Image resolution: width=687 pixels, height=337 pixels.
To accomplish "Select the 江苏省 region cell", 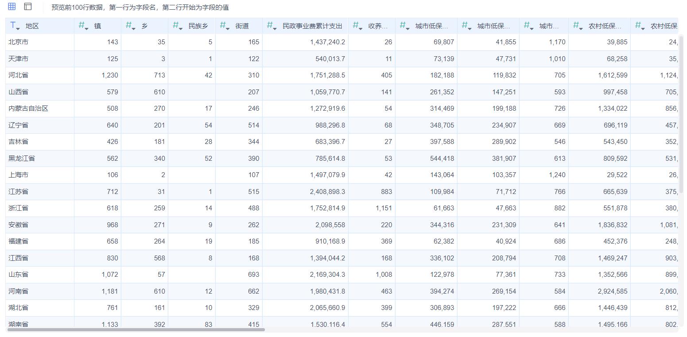I will pyautogui.click(x=40, y=192).
